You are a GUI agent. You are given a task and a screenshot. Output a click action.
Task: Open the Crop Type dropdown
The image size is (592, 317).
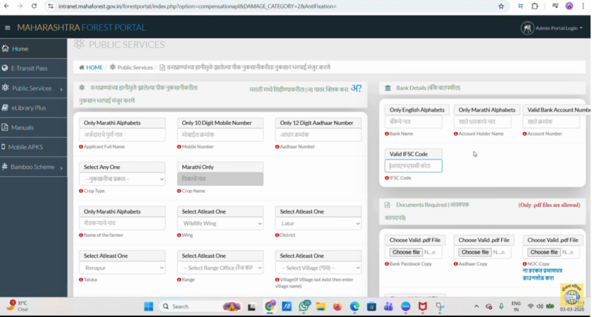(x=122, y=179)
